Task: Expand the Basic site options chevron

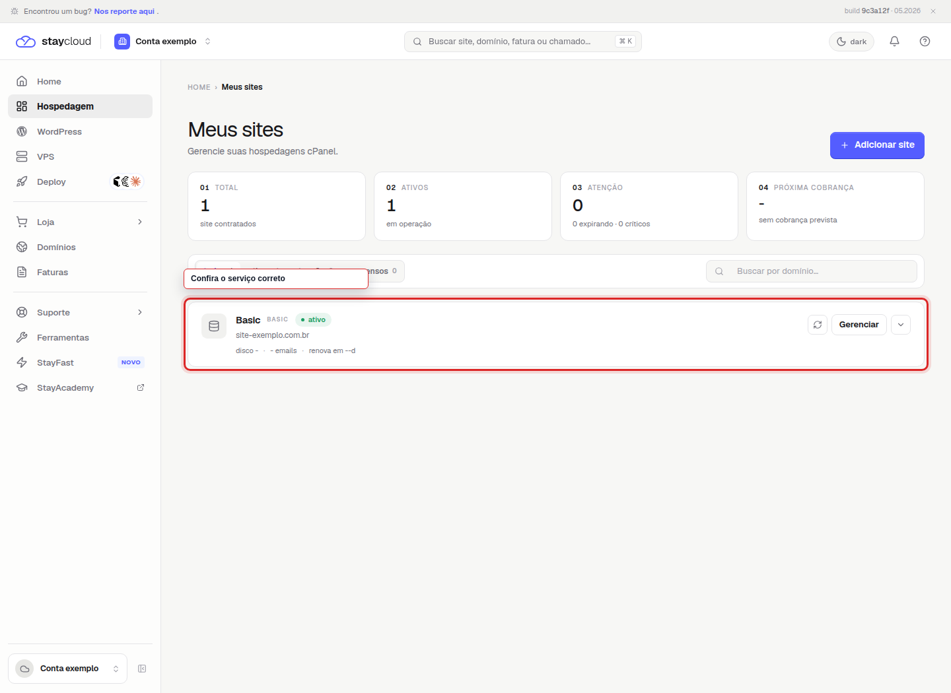Action: (901, 325)
